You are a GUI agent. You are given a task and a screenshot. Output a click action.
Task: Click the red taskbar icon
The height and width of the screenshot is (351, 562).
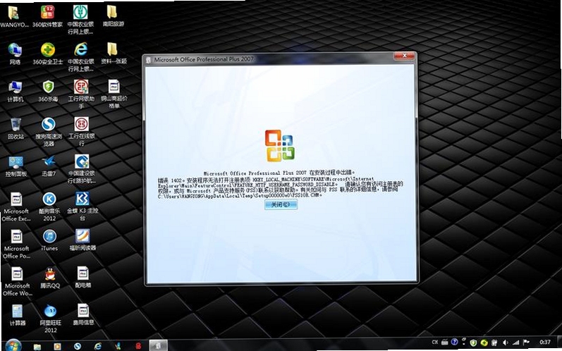[x=138, y=346]
